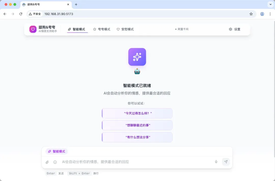Click the 阿里千问 model indicator
Screen dimensions: 275x181
coord(182,29)
